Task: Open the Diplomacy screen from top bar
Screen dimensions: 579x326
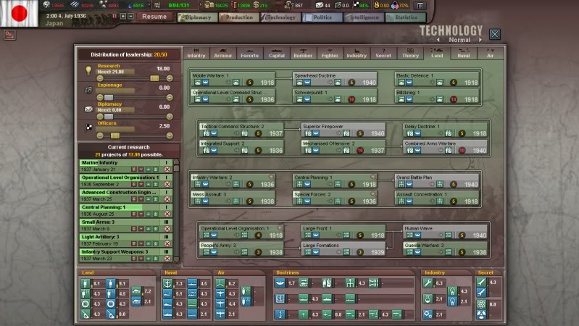Action: click(196, 17)
